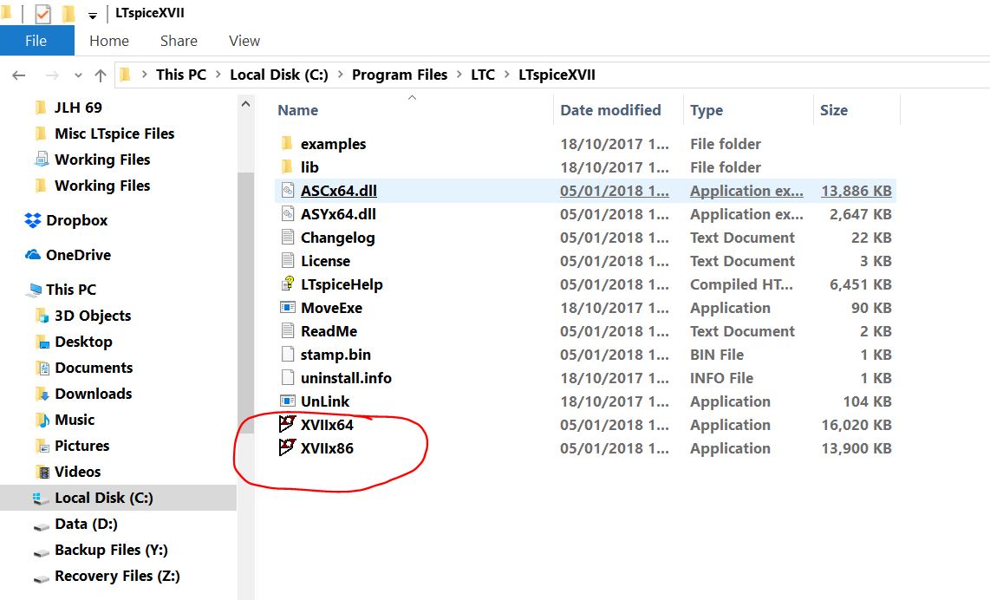This screenshot has height=600, width=990.
Task: Open Misc LTspice Files folder
Action: (x=104, y=133)
